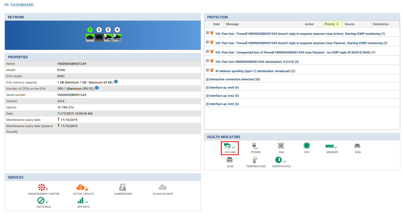Expand the Unexpected loss of firewall alarm
This screenshot has height=216, width=404.
click(x=207, y=51)
